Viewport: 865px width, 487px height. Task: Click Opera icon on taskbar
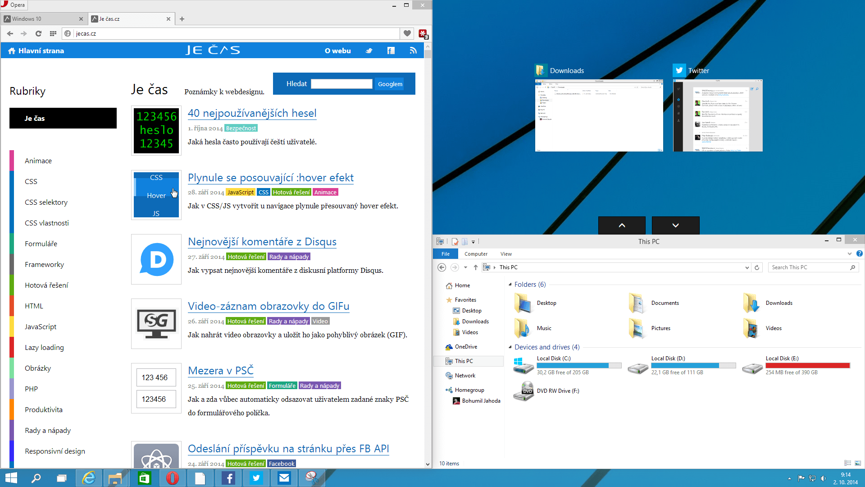[x=172, y=478]
